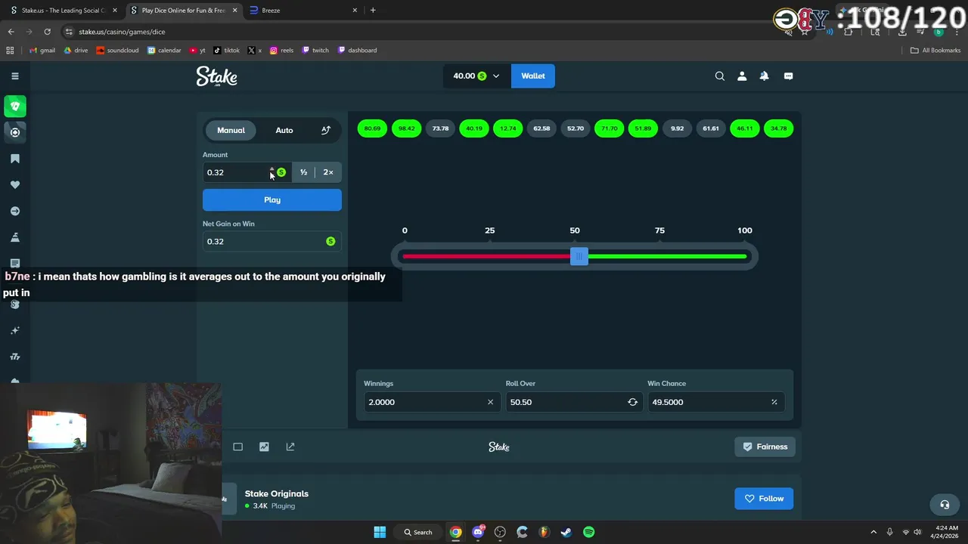Click the sparkle sidebar icon
The height and width of the screenshot is (544, 968).
pos(15,330)
